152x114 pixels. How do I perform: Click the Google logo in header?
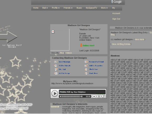(x=118, y=2)
